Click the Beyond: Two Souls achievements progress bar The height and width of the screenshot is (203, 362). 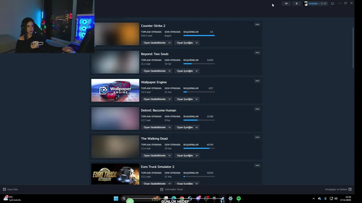(x=199, y=64)
